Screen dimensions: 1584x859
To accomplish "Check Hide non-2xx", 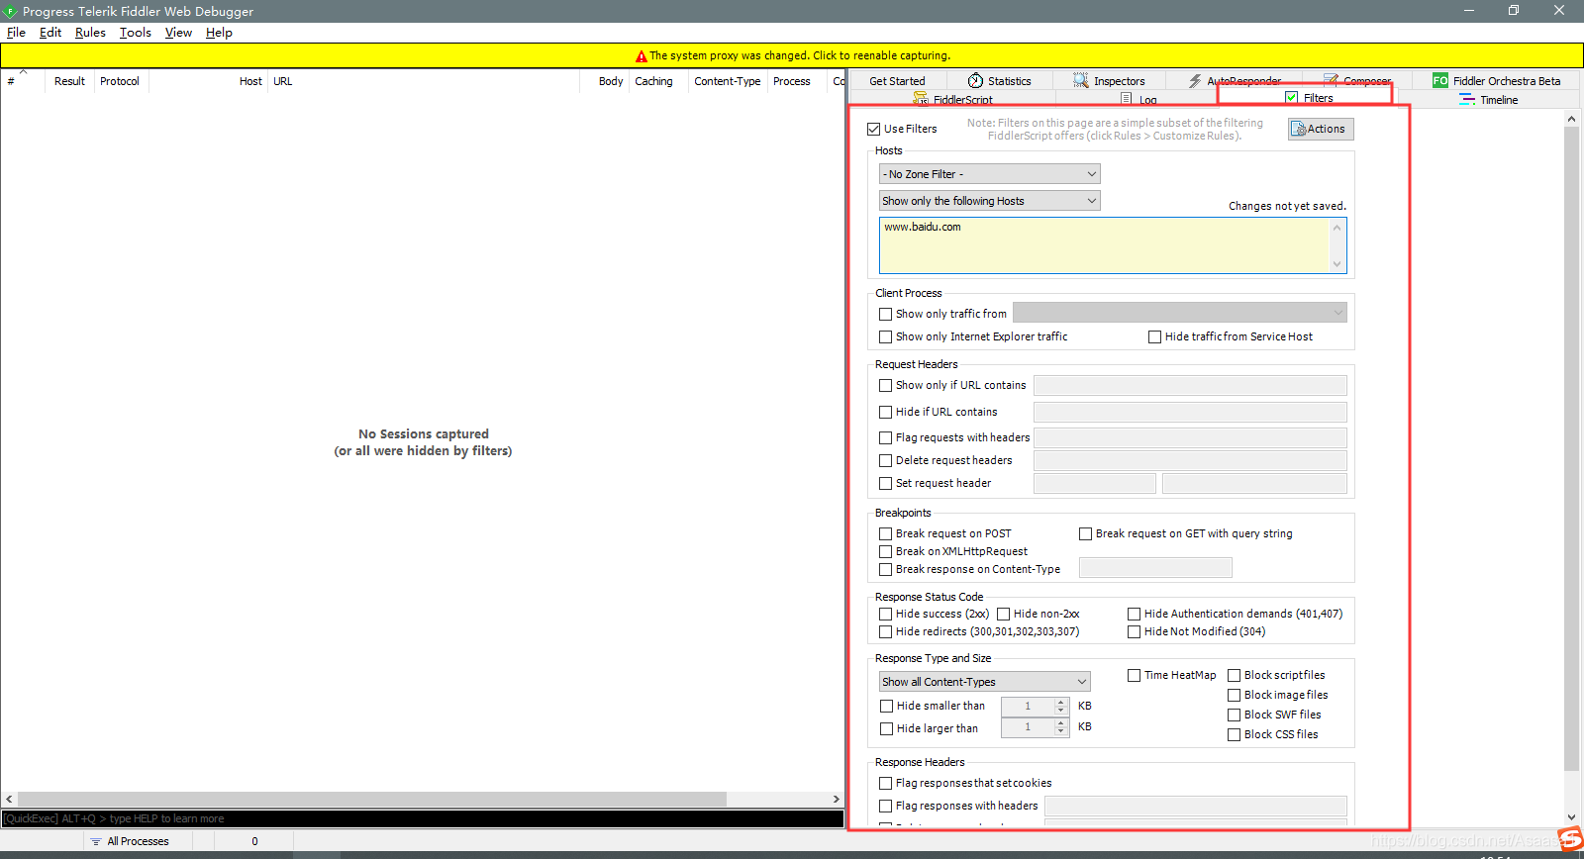I will point(1003,614).
